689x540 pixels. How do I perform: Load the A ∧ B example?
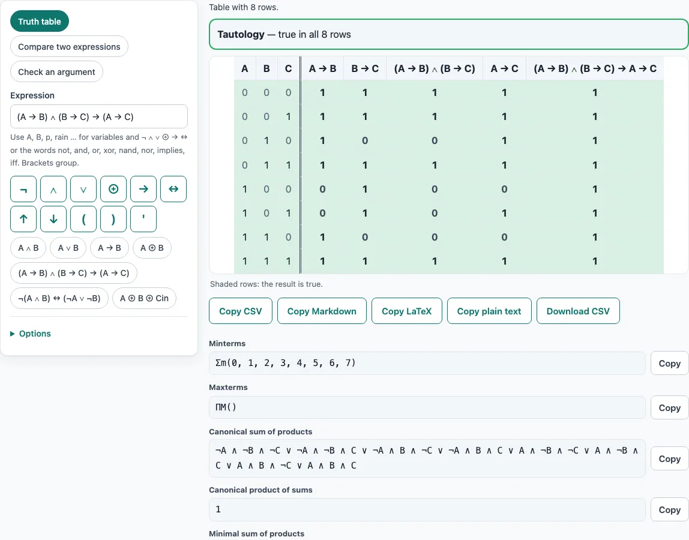(28, 248)
